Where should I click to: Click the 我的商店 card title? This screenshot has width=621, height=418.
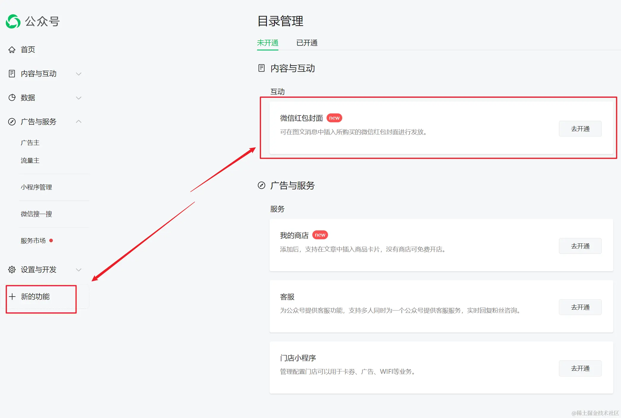tap(294, 235)
